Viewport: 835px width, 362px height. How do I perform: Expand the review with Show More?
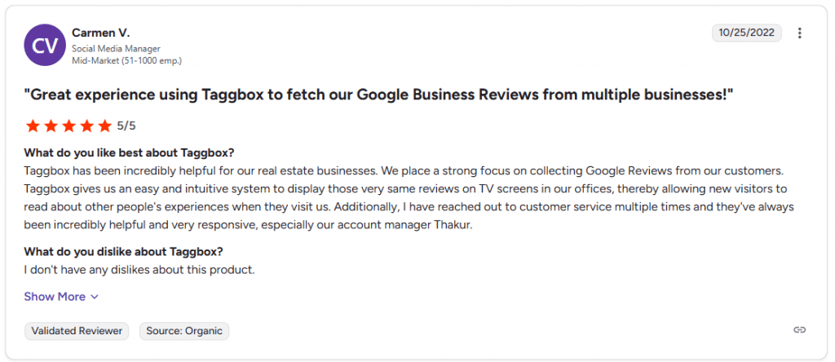55,297
